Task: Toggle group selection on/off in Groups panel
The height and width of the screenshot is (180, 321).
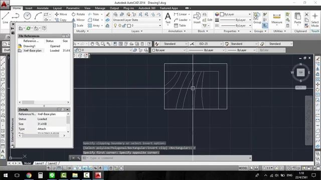Action: pos(265,25)
